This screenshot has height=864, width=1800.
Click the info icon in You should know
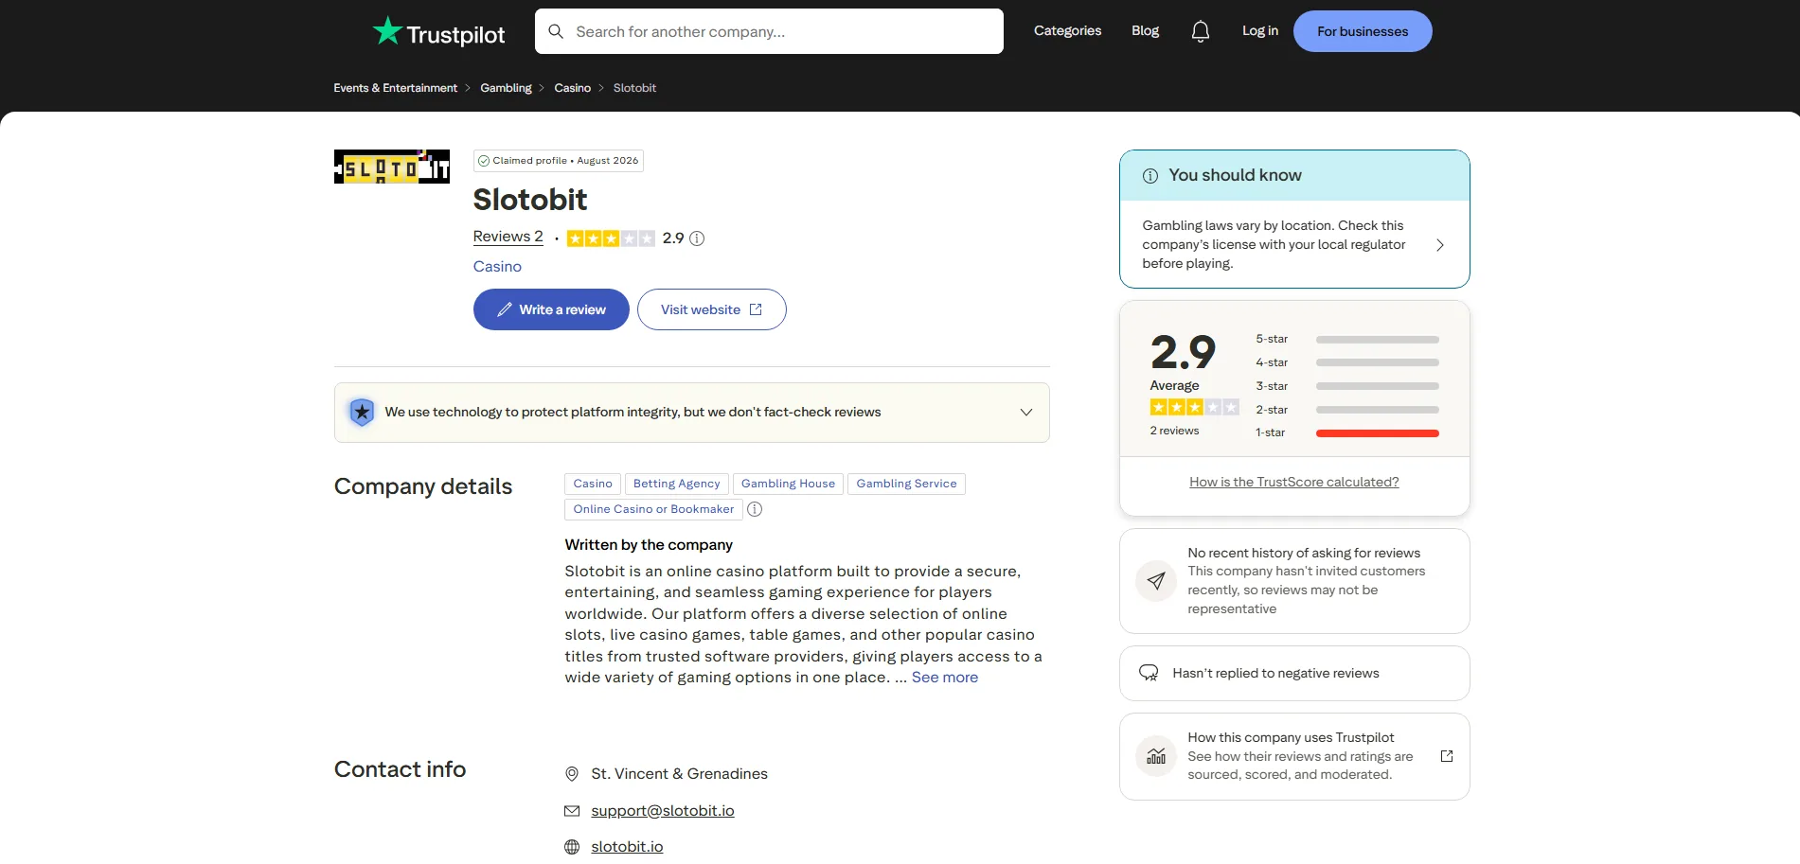1150,176
